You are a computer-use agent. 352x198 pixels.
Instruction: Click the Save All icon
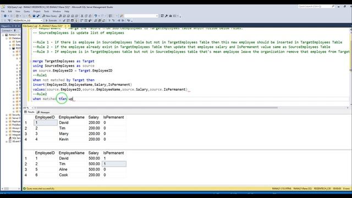tap(38, 16)
